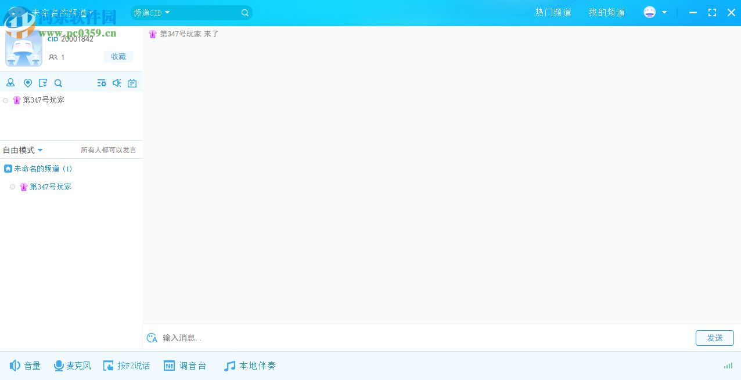Toggle the 麦克风 microphone on
The height and width of the screenshot is (380, 741).
click(x=72, y=366)
